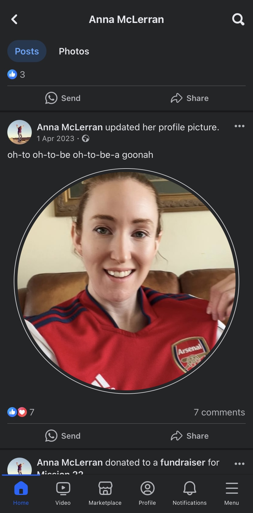The width and height of the screenshot is (253, 513).
Task: View the 7 comments link
Action: tap(219, 412)
